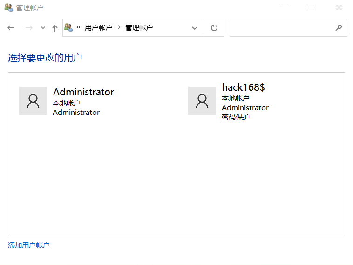
Task: Open the Administrator account name
Action: 83,92
